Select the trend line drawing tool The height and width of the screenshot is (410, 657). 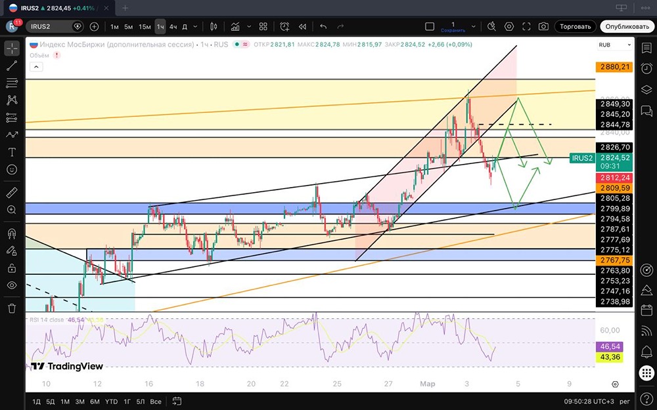pos(12,66)
